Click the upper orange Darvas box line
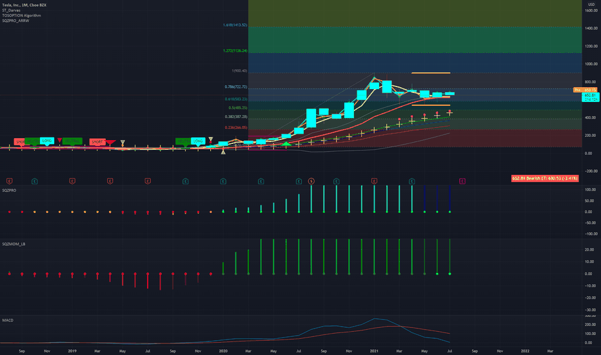 tap(431, 73)
